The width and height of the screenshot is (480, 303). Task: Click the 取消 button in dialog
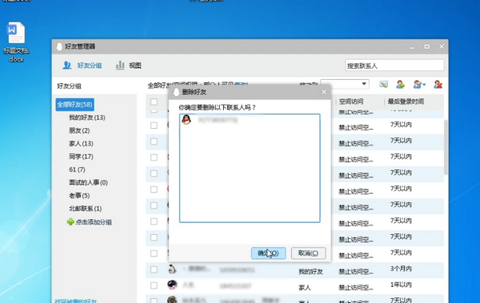pos(308,253)
